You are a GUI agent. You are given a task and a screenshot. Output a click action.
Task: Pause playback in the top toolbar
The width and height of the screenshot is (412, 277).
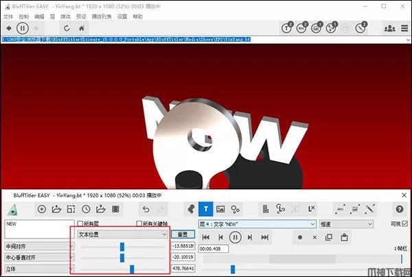pos(23,28)
